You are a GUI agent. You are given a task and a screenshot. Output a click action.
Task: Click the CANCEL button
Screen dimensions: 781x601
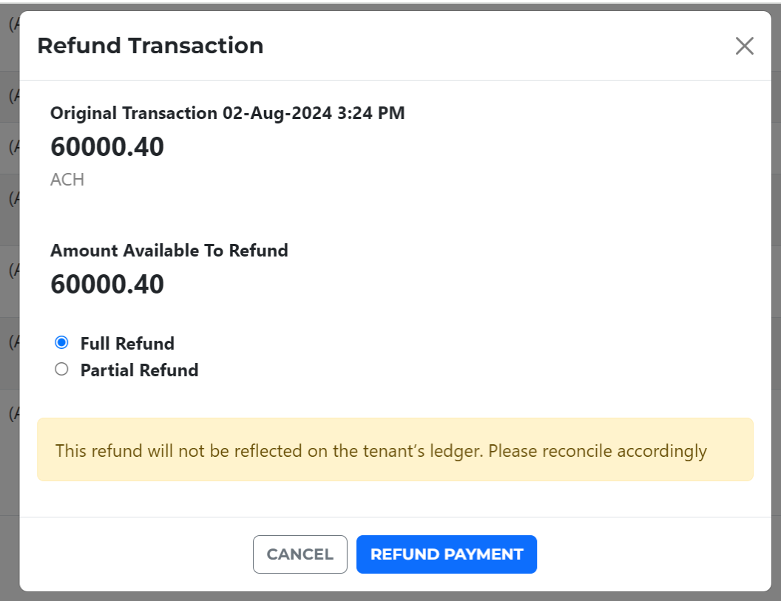coord(300,554)
